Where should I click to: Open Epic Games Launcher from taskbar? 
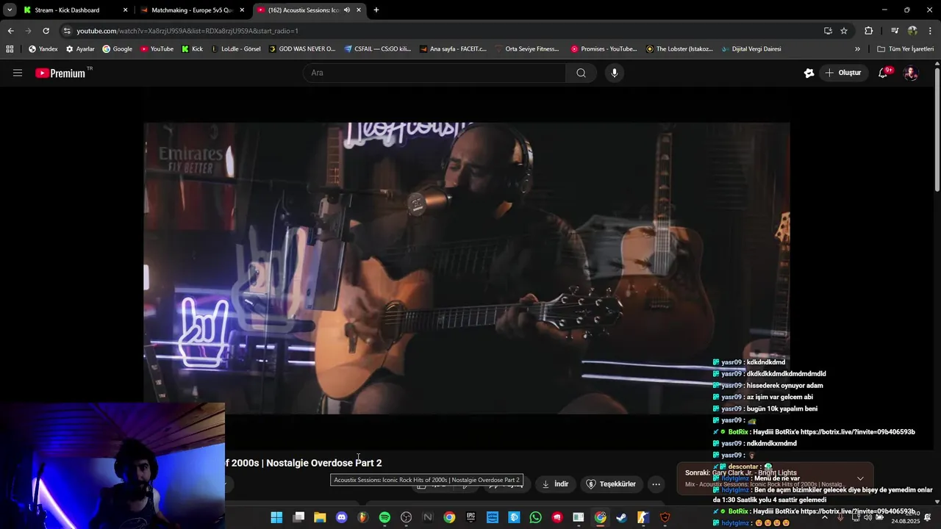pos(470,518)
